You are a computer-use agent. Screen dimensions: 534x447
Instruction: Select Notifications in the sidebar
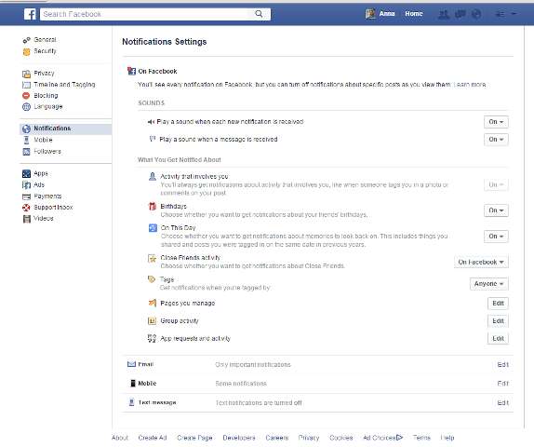click(66, 129)
